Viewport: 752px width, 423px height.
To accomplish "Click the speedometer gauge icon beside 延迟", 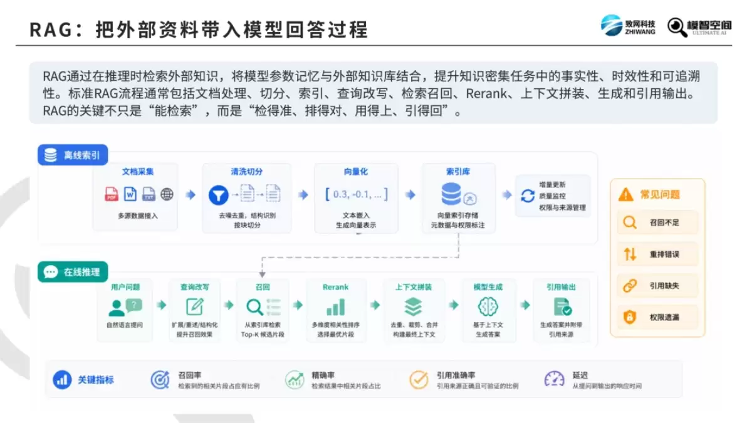I will click(x=555, y=379).
